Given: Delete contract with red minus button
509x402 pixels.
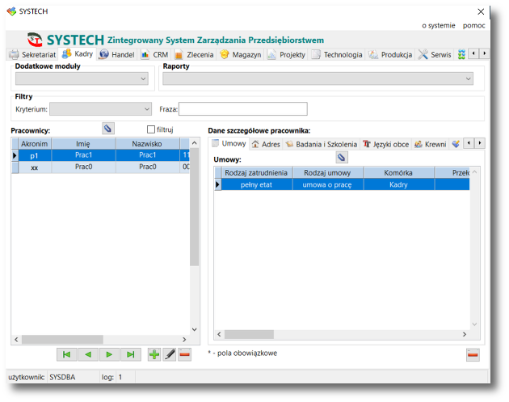Looking at the screenshot, I should pos(473,355).
